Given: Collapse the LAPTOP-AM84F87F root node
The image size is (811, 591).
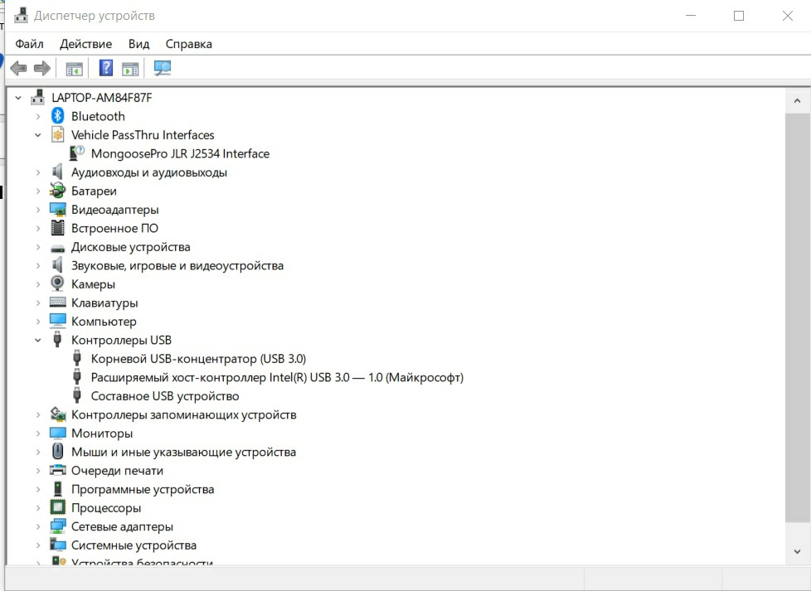Looking at the screenshot, I should tap(18, 97).
